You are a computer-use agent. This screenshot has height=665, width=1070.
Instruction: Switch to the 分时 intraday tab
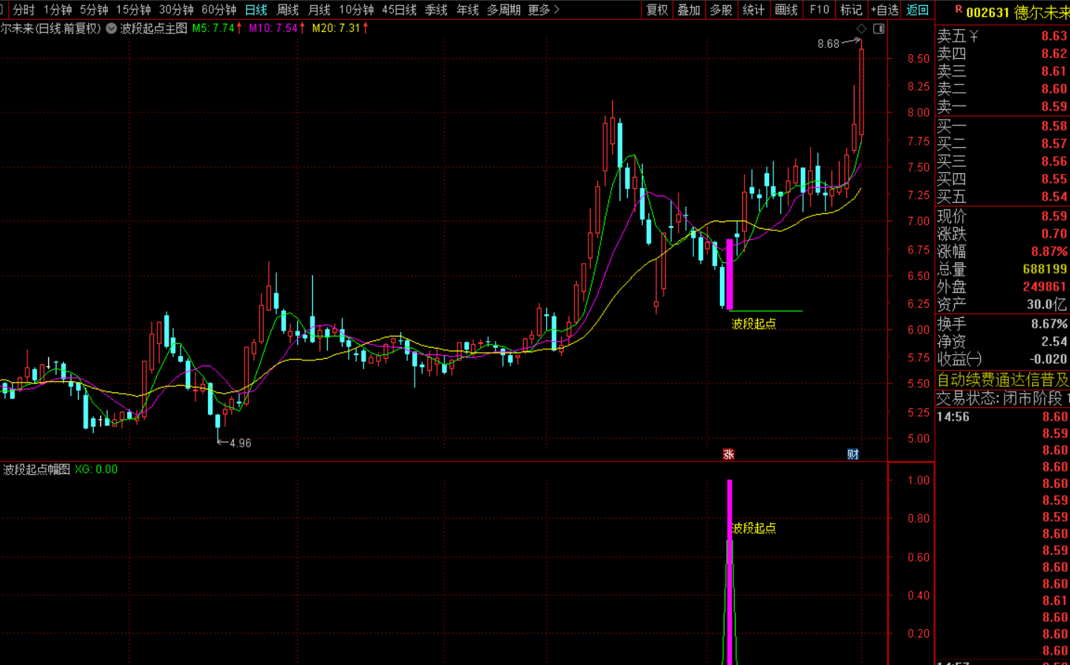[24, 10]
